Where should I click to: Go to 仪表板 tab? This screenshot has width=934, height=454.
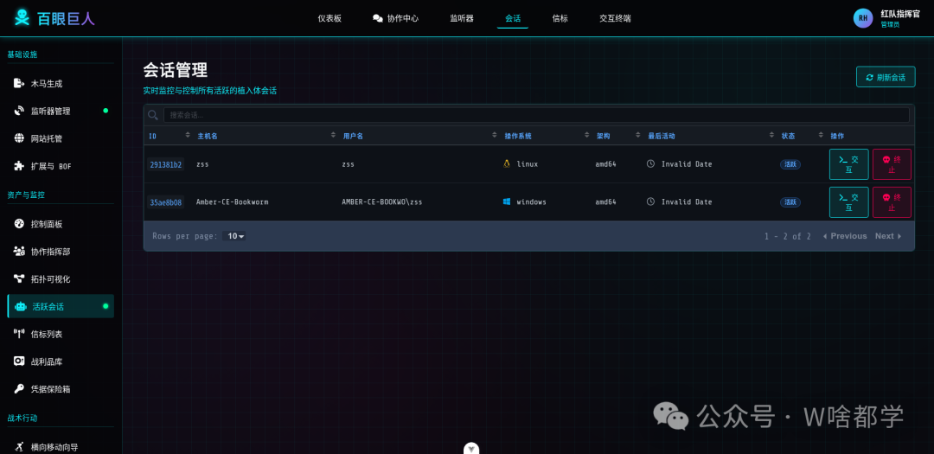click(330, 18)
